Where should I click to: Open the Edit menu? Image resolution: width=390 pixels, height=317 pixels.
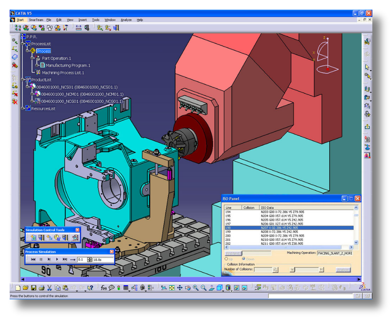[x=59, y=20]
